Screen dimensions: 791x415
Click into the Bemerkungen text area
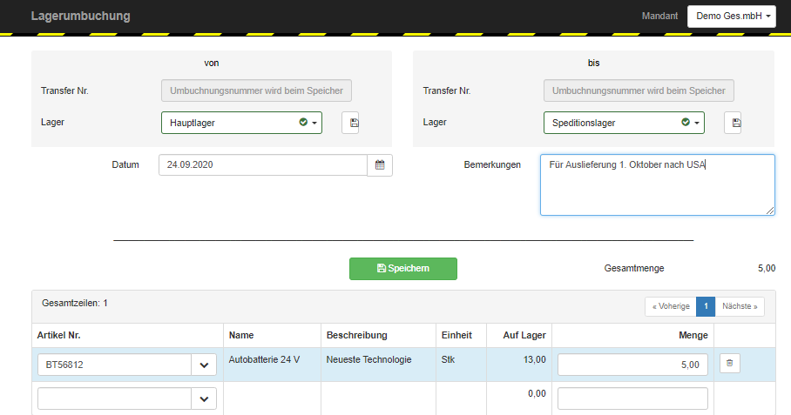point(658,184)
